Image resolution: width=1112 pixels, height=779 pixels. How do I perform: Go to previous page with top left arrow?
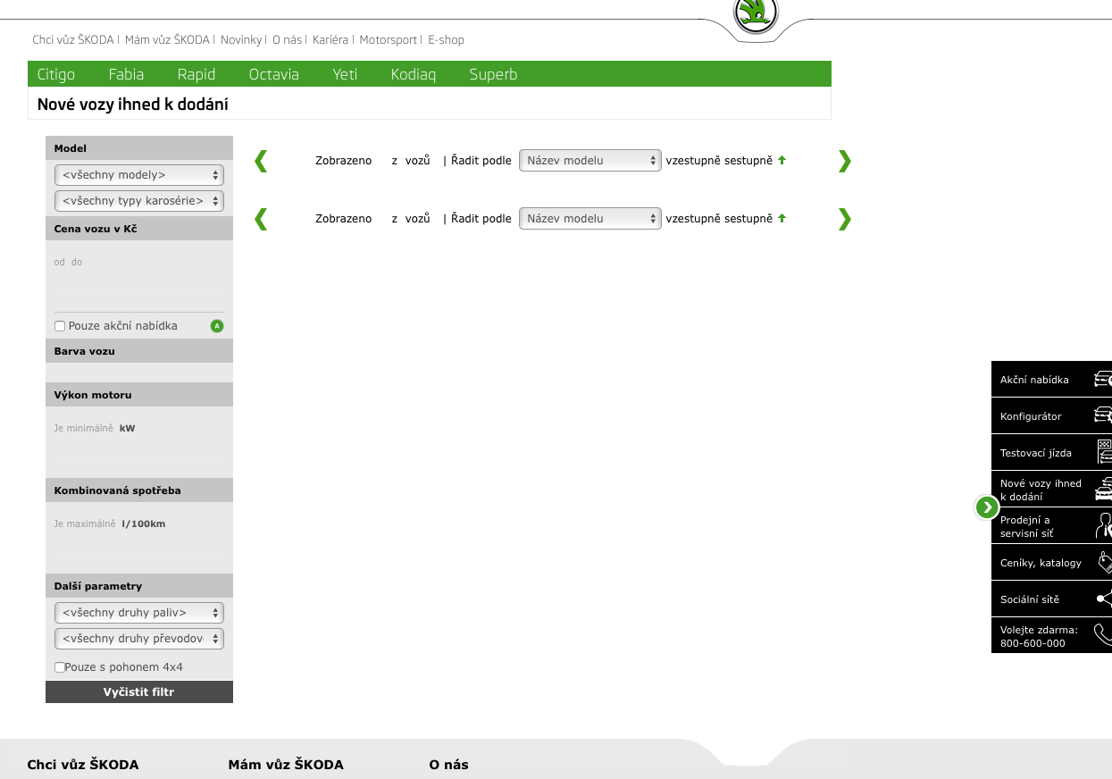tap(261, 161)
